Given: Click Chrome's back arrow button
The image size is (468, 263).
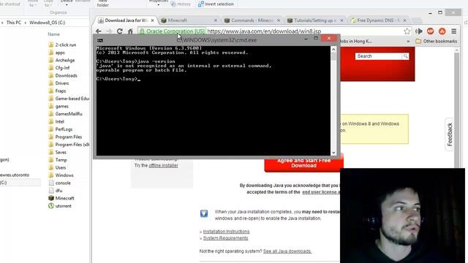Looking at the screenshot, I should pos(99,31).
